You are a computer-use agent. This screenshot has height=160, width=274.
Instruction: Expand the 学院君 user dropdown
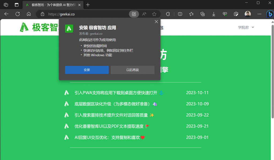point(246,27)
